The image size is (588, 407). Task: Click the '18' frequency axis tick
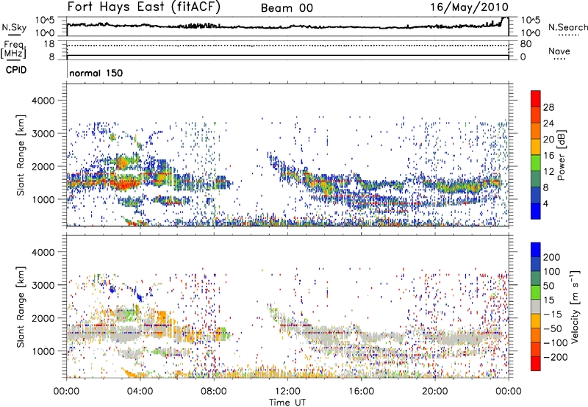[x=49, y=44]
